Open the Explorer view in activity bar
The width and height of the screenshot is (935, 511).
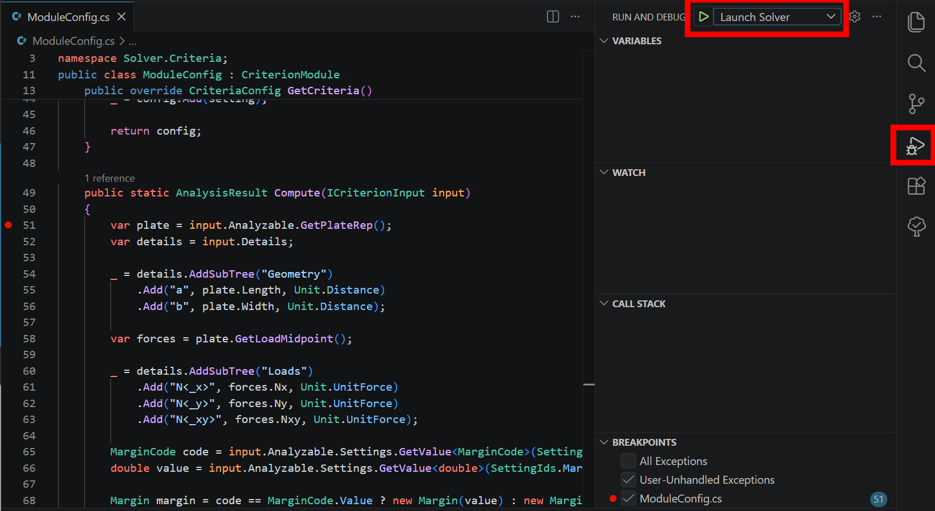point(916,22)
